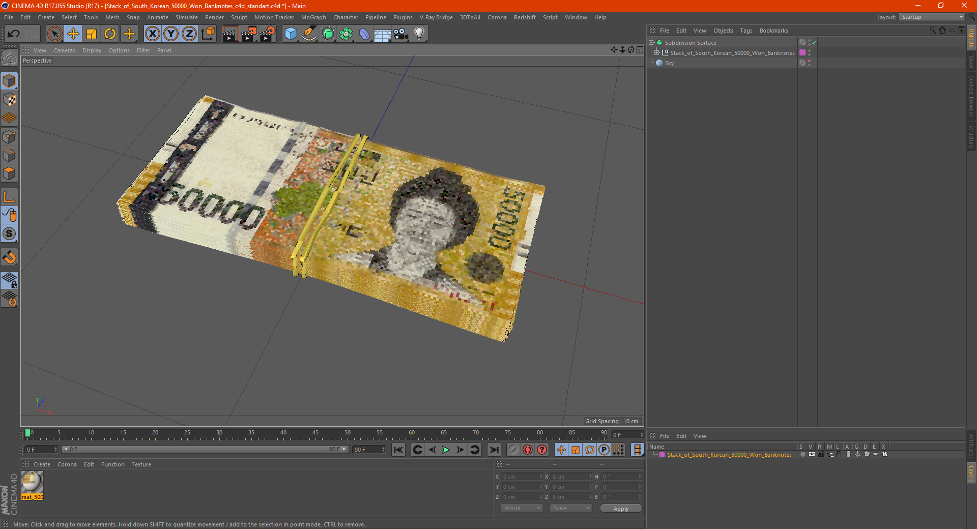This screenshot has width=977, height=529.
Task: Jump to previous keyframe button
Action: point(417,450)
